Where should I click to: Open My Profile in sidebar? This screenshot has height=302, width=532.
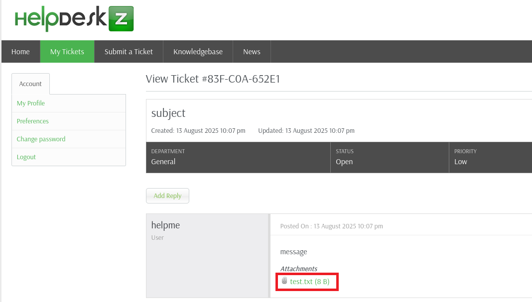31,103
